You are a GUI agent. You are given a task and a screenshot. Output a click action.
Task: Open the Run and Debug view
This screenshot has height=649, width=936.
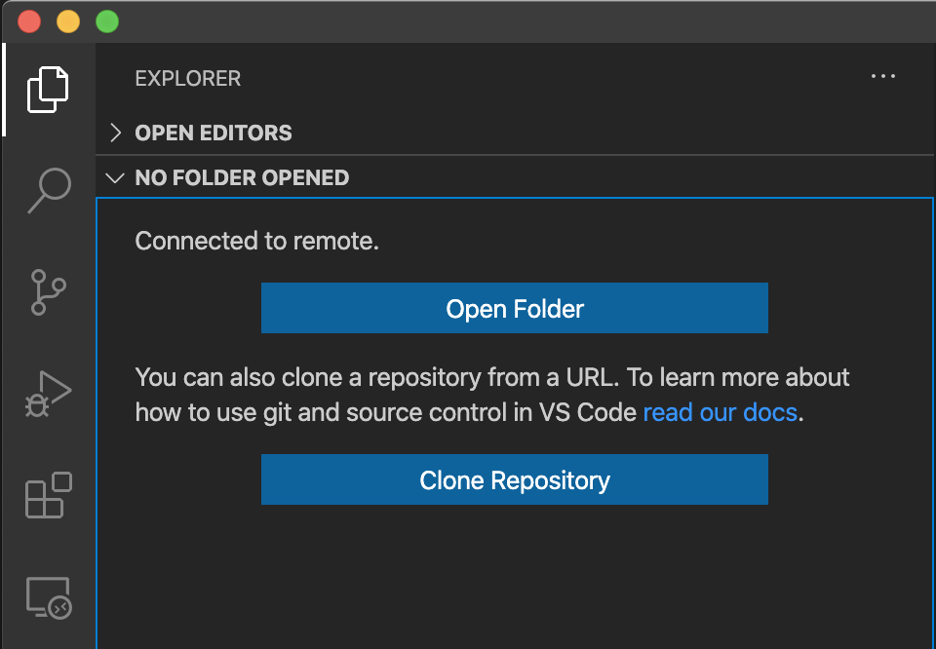[48, 394]
